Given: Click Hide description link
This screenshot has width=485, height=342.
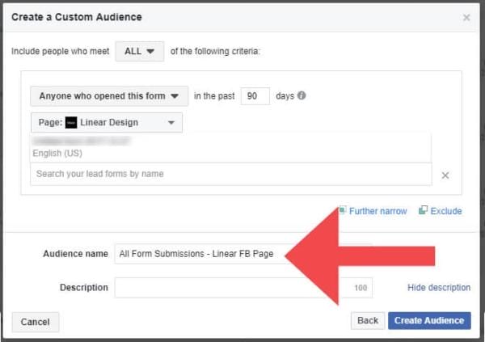Looking at the screenshot, I should [x=439, y=288].
